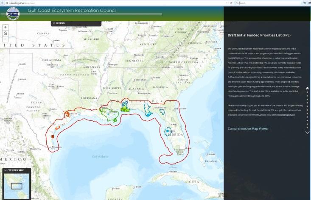This screenshot has height=200, width=311.
Task: Reload the page with the refresh icon
Action: 231,3
